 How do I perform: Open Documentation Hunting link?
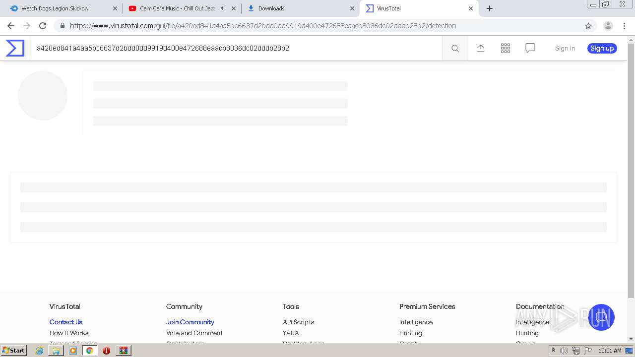527,333
